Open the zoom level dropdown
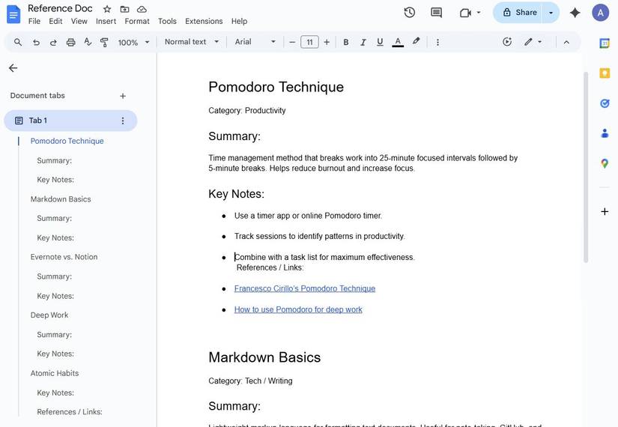This screenshot has width=618, height=427. tap(133, 42)
